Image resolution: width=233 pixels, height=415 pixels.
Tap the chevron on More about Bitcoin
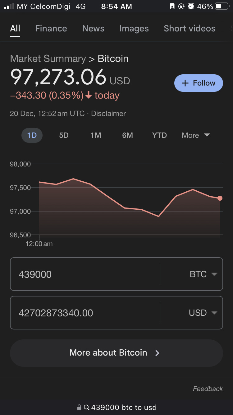click(157, 353)
